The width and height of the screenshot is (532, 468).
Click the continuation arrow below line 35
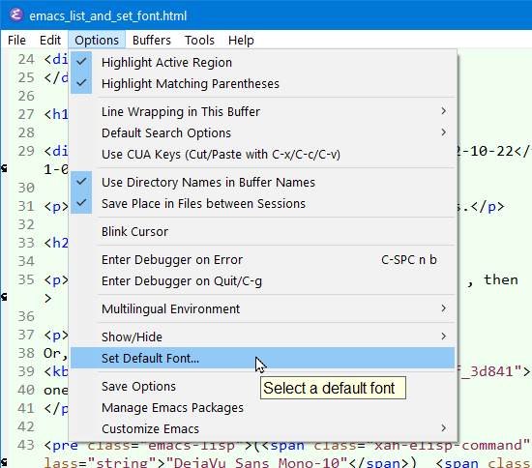point(4,297)
